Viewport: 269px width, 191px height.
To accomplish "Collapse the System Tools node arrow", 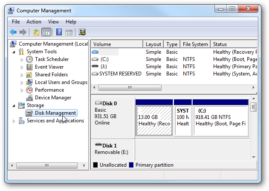I will (x=14, y=52).
